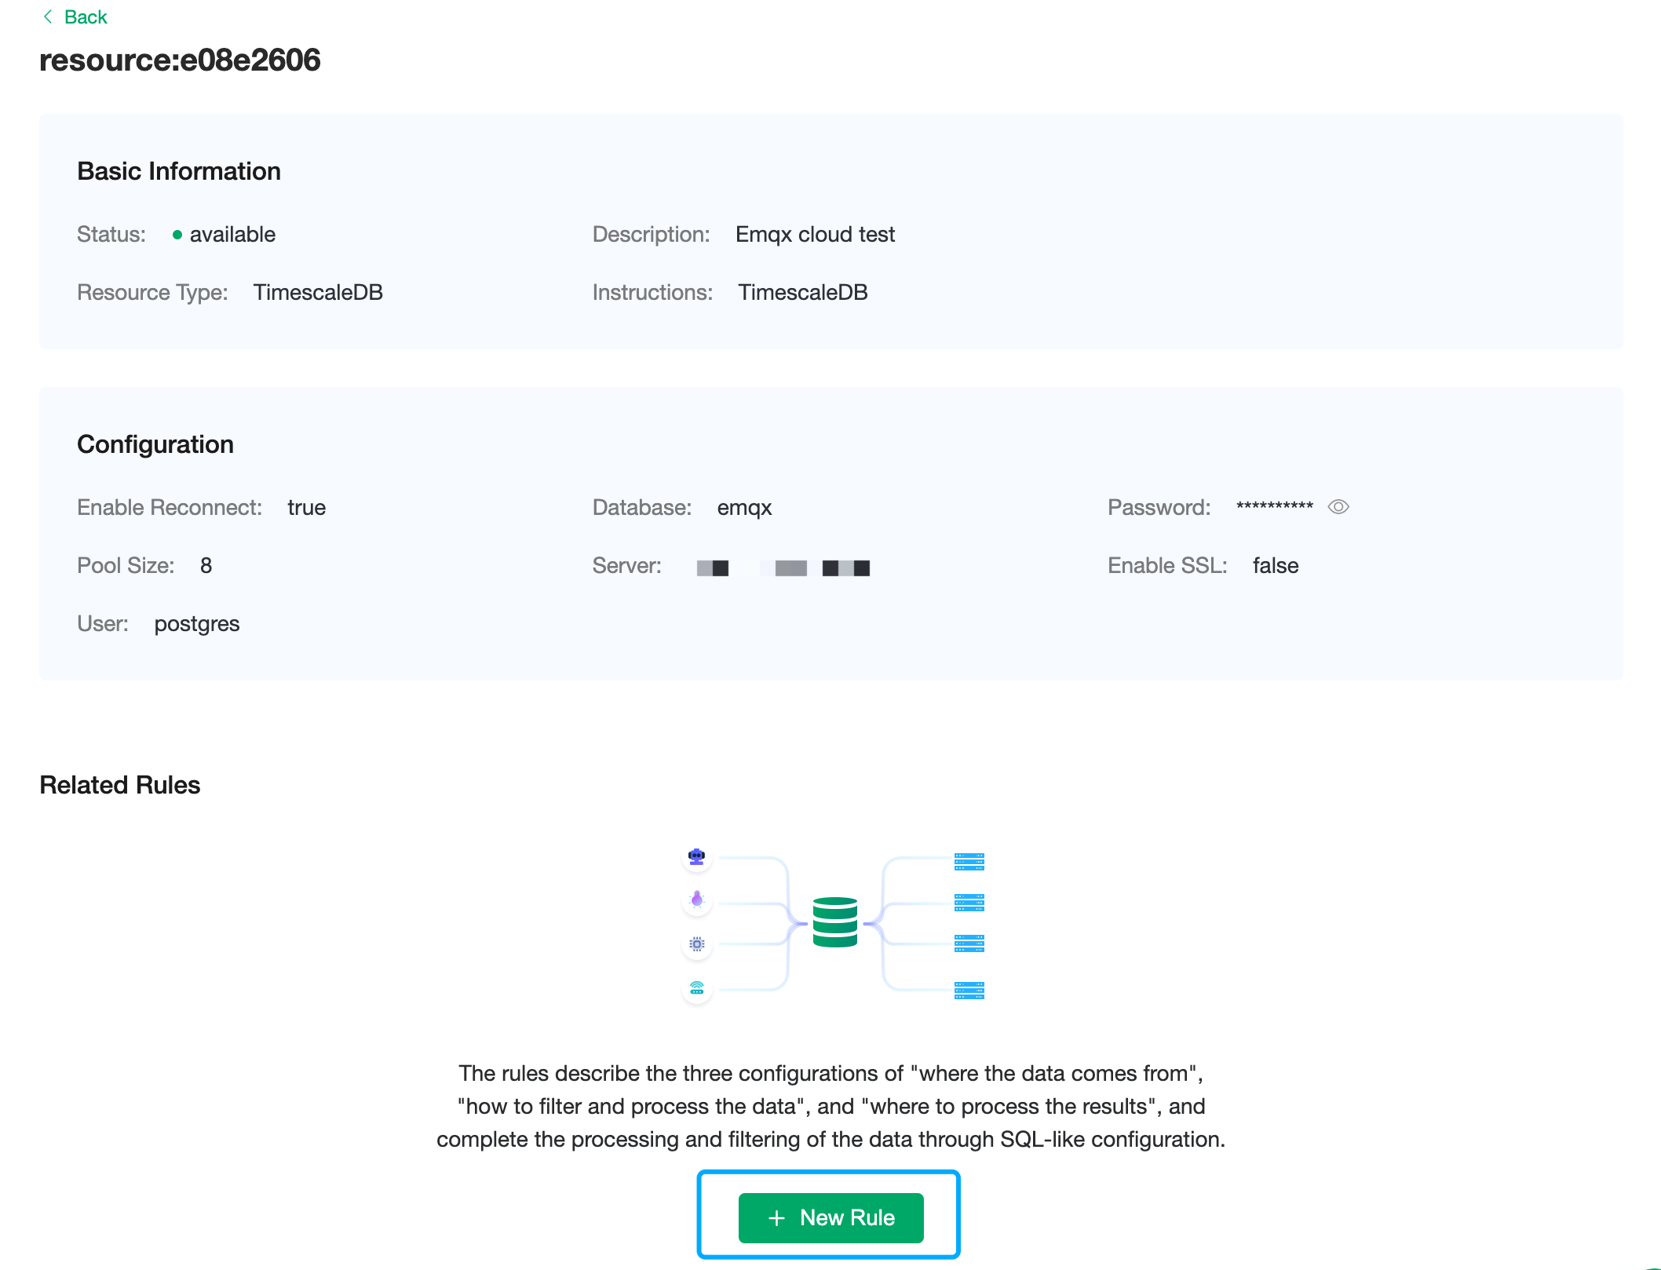Click the green database cylinder icon
The width and height of the screenshot is (1661, 1270).
tap(834, 921)
